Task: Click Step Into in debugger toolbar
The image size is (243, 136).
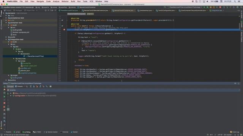Action: (34, 87)
